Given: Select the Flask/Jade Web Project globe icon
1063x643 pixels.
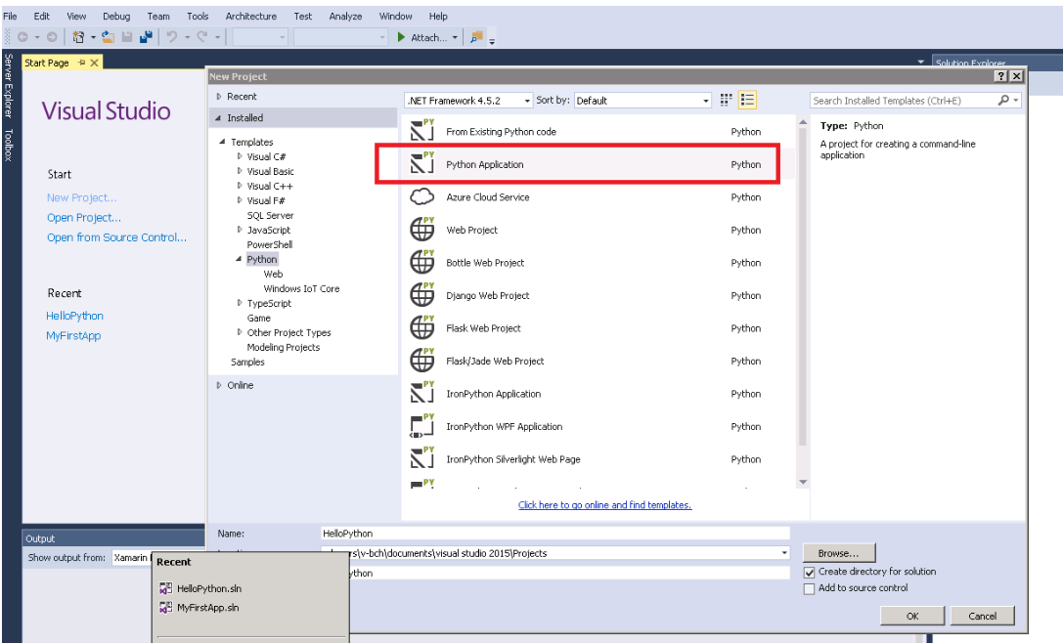Looking at the screenshot, I should (421, 360).
